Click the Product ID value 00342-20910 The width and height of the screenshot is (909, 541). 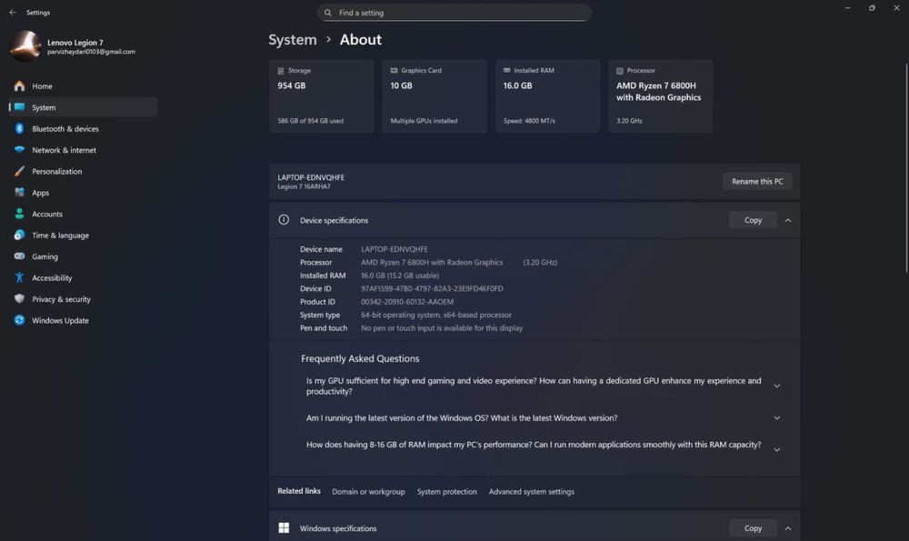[407, 302]
